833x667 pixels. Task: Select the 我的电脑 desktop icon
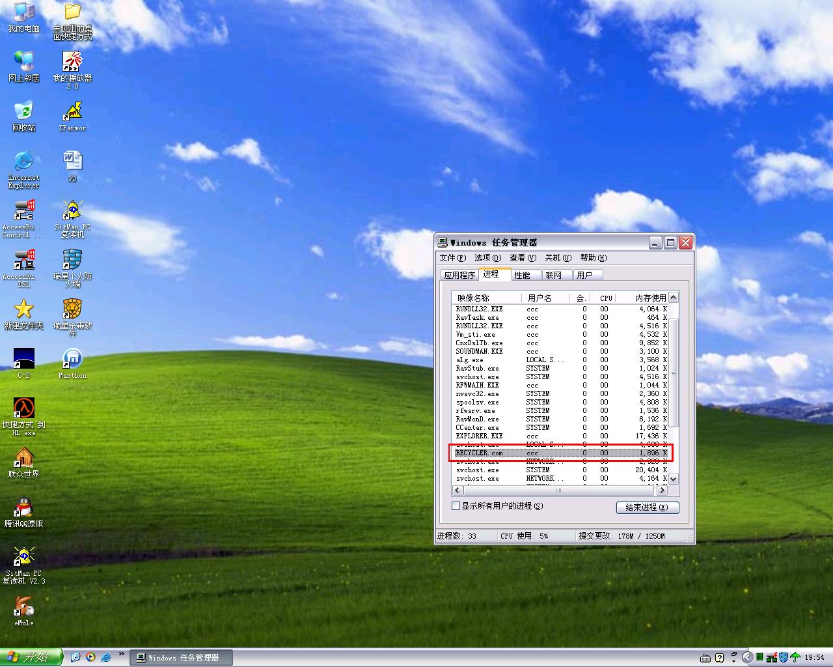23,12
